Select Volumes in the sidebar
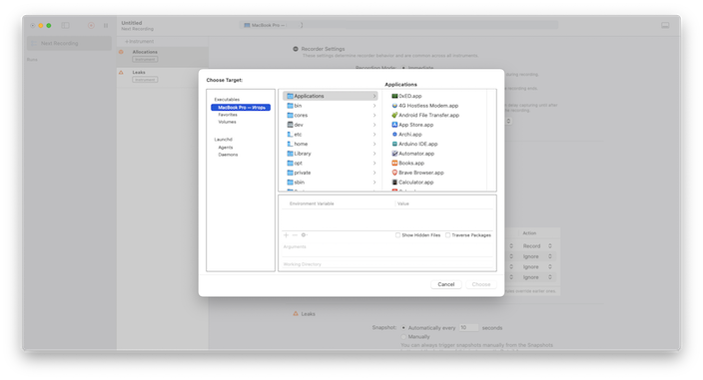This screenshot has width=703, height=380. [x=227, y=122]
